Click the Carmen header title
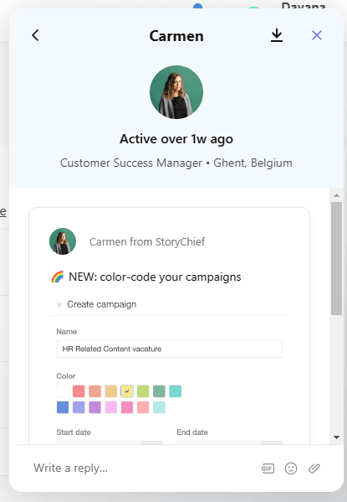The height and width of the screenshot is (502, 347). click(x=176, y=36)
